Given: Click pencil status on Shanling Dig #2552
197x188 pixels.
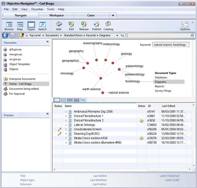Looking at the screenshot, I should (60, 134).
